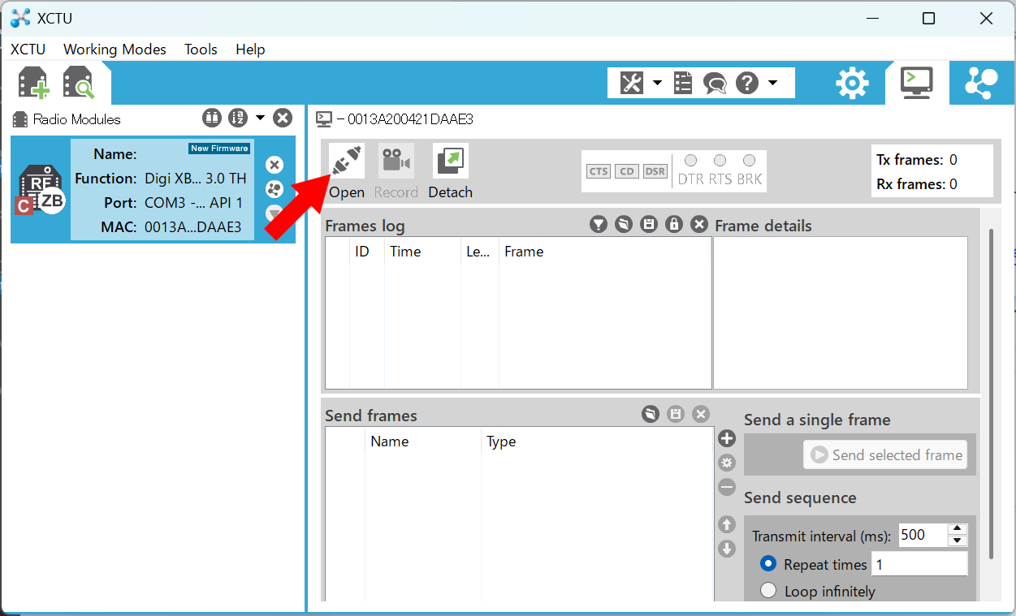This screenshot has width=1016, height=616.
Task: Click the CD status indicator
Action: tap(626, 171)
